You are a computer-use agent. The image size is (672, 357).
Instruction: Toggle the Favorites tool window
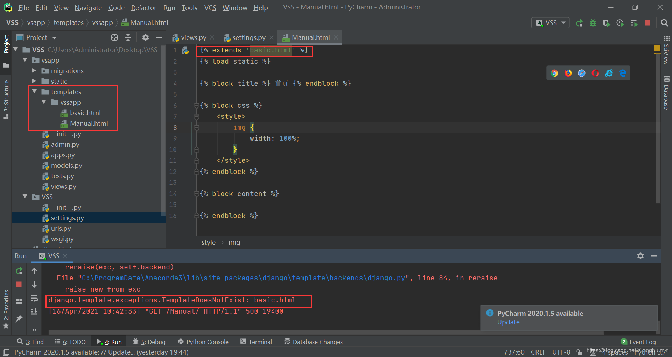point(6,309)
